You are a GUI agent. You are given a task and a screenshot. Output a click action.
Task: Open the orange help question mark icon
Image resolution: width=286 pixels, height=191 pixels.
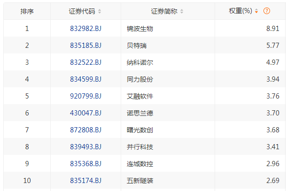click(x=267, y=11)
